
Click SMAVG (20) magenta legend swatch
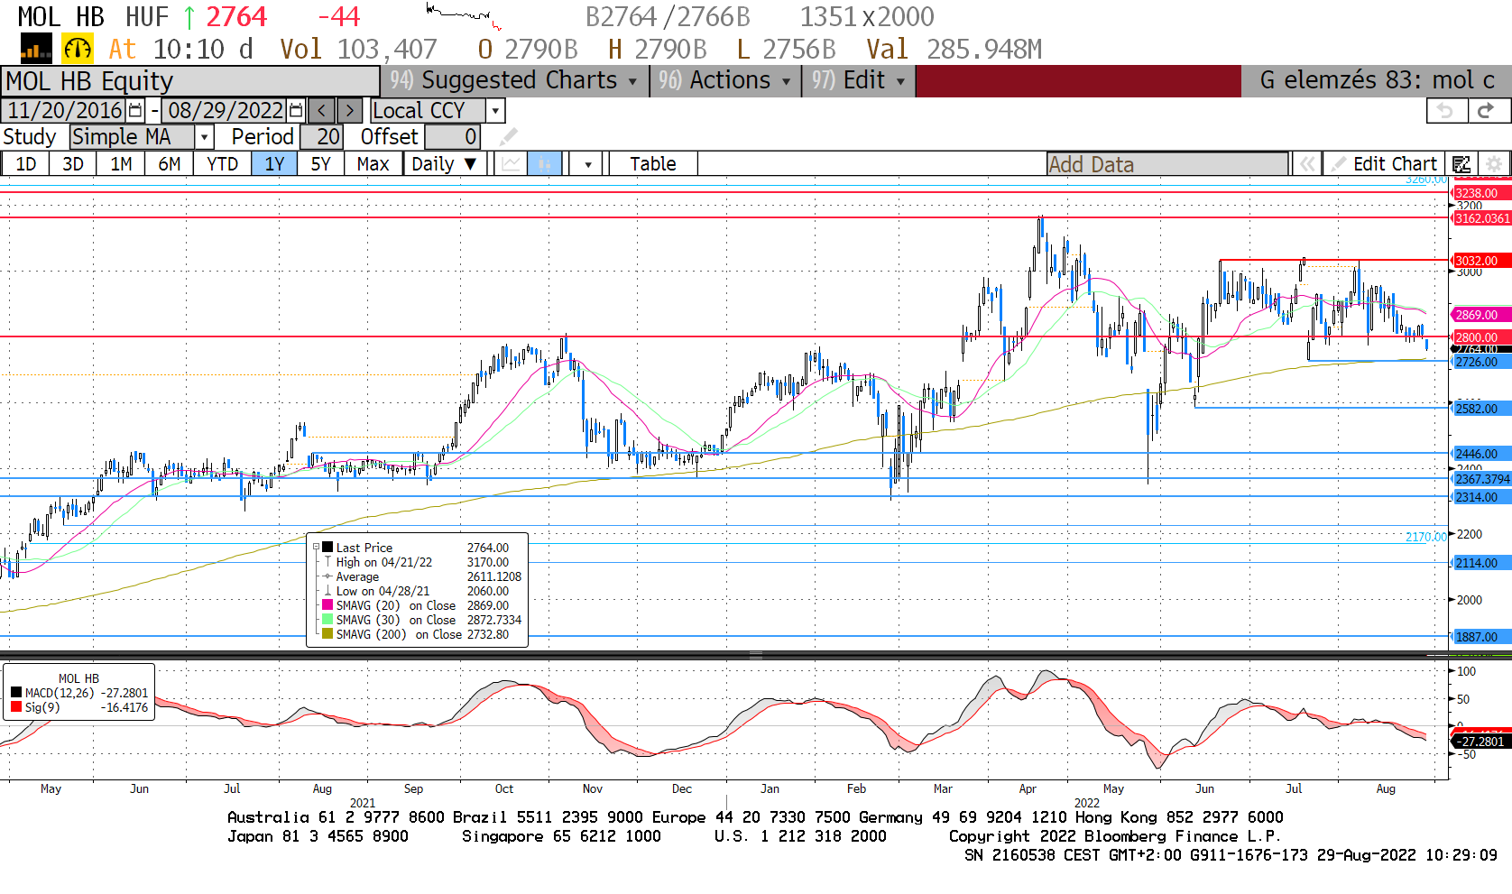(327, 604)
